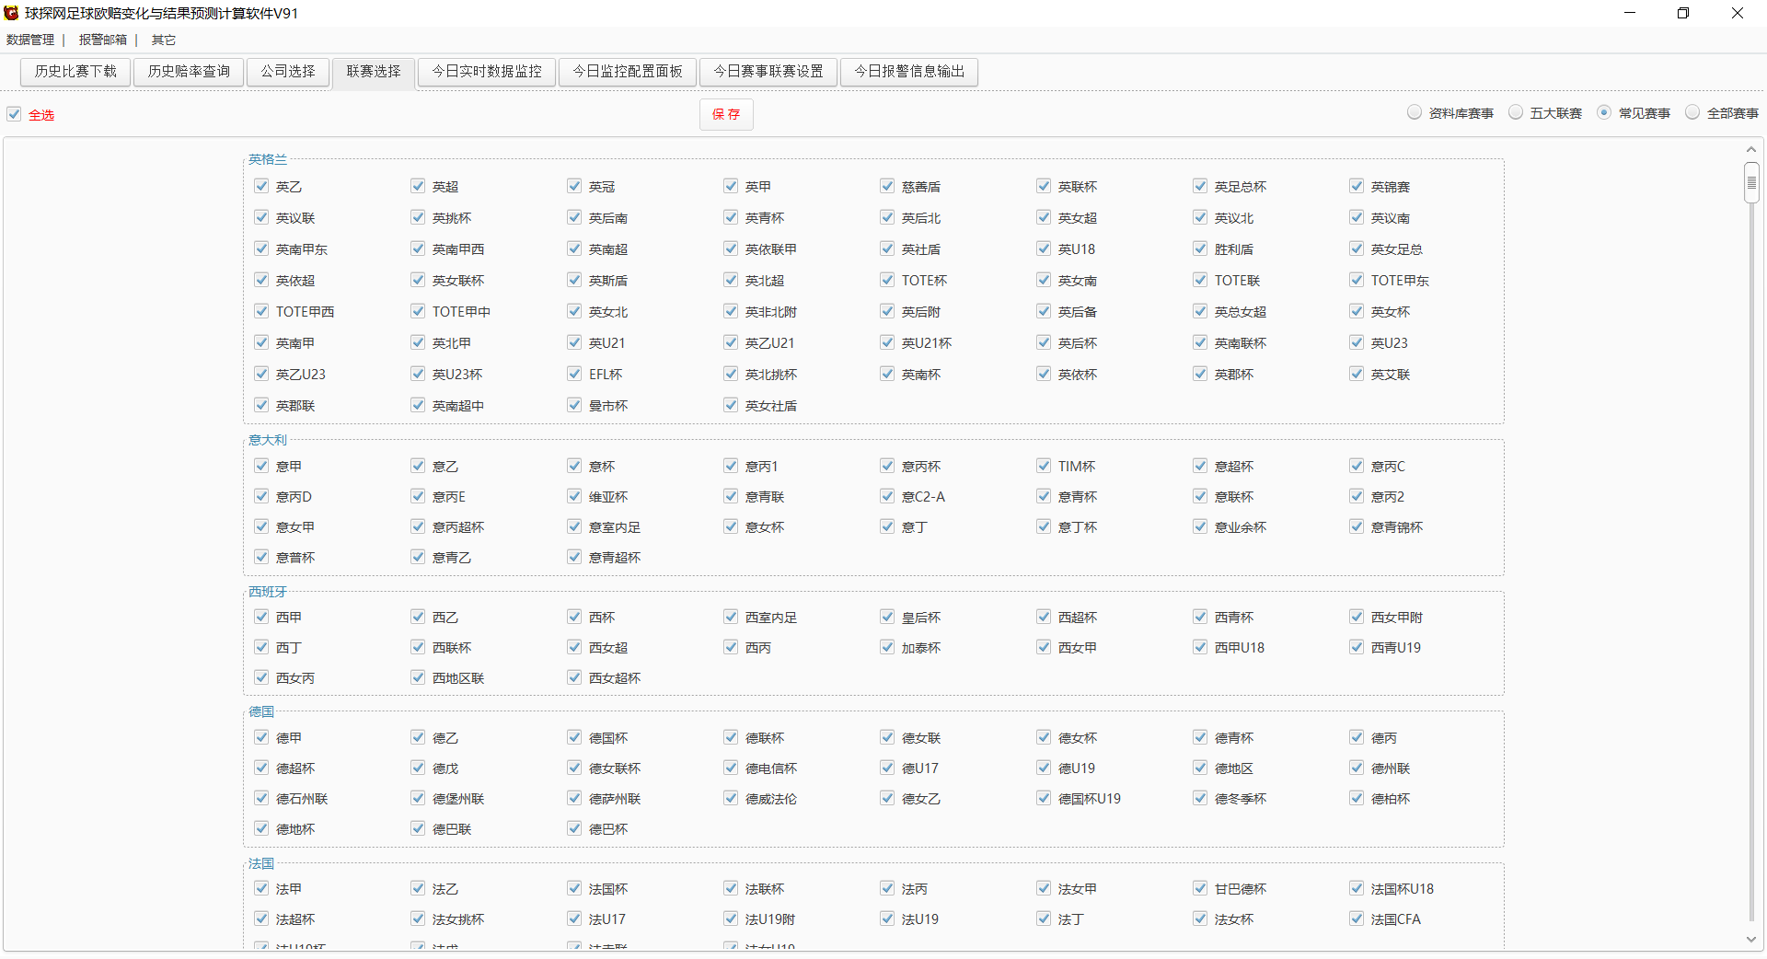The width and height of the screenshot is (1767, 959).
Task: Toggle the 皇后杯 checkbox
Action: click(887, 617)
